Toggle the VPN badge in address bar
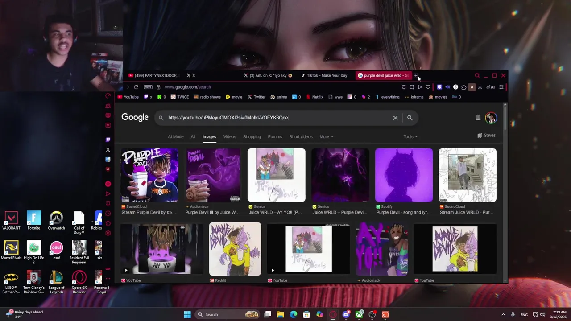571x321 pixels. (x=148, y=87)
